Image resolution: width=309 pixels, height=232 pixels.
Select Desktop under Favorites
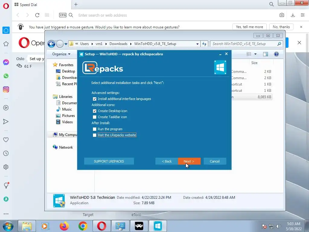[68, 71]
